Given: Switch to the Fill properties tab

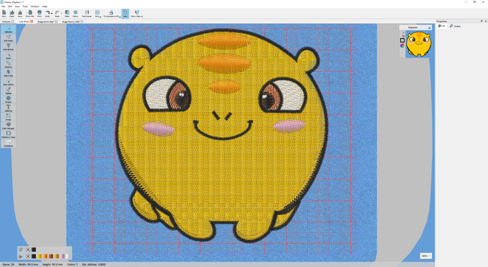Looking at the screenshot, I should pyautogui.click(x=442, y=26).
